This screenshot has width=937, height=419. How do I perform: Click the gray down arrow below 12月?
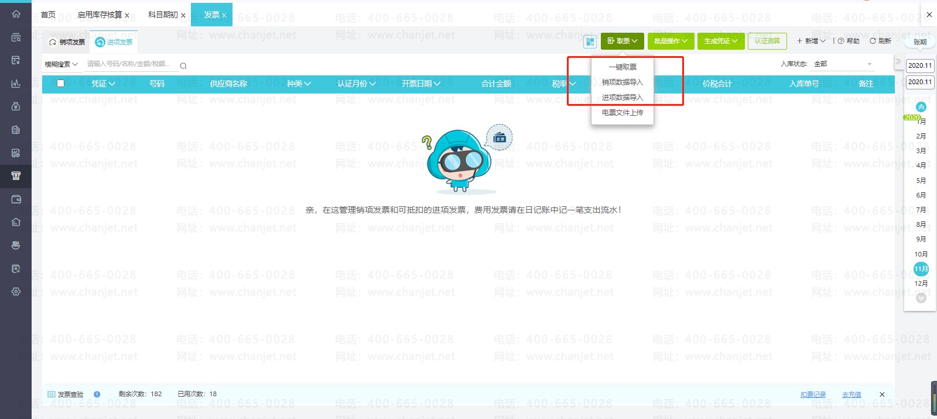pos(921,298)
